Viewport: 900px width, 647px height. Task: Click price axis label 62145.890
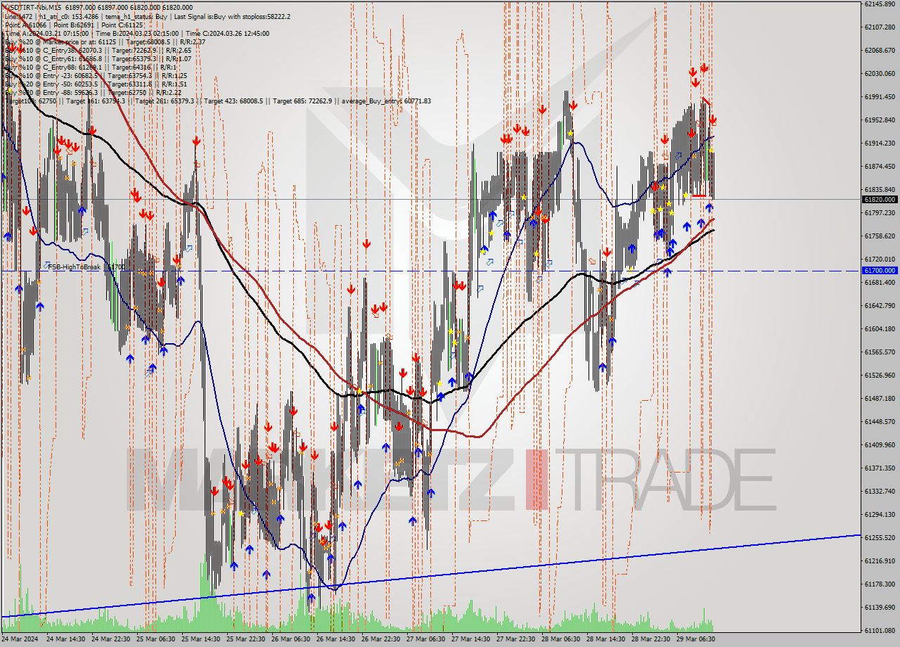[x=881, y=4]
